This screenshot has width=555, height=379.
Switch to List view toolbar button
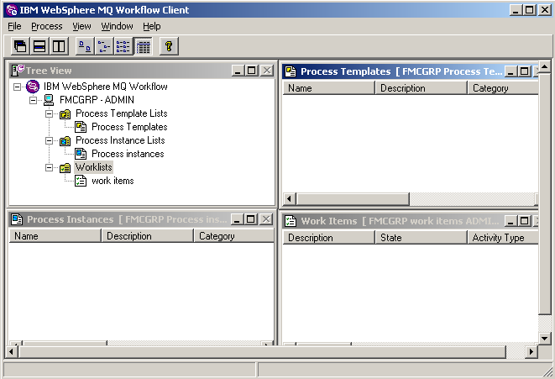coord(123,46)
